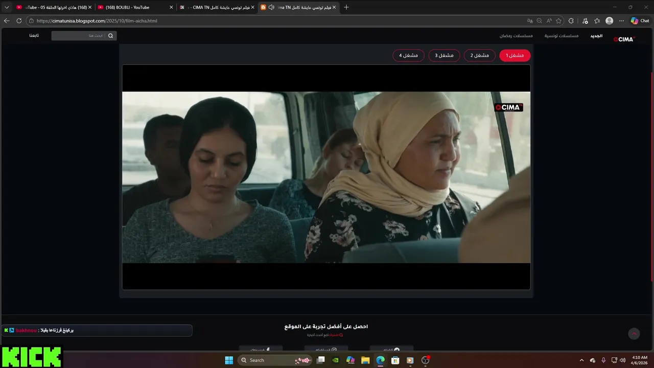Viewport: 654px width, 368px height.
Task: Open browser Settings and more menu
Action: point(621,21)
